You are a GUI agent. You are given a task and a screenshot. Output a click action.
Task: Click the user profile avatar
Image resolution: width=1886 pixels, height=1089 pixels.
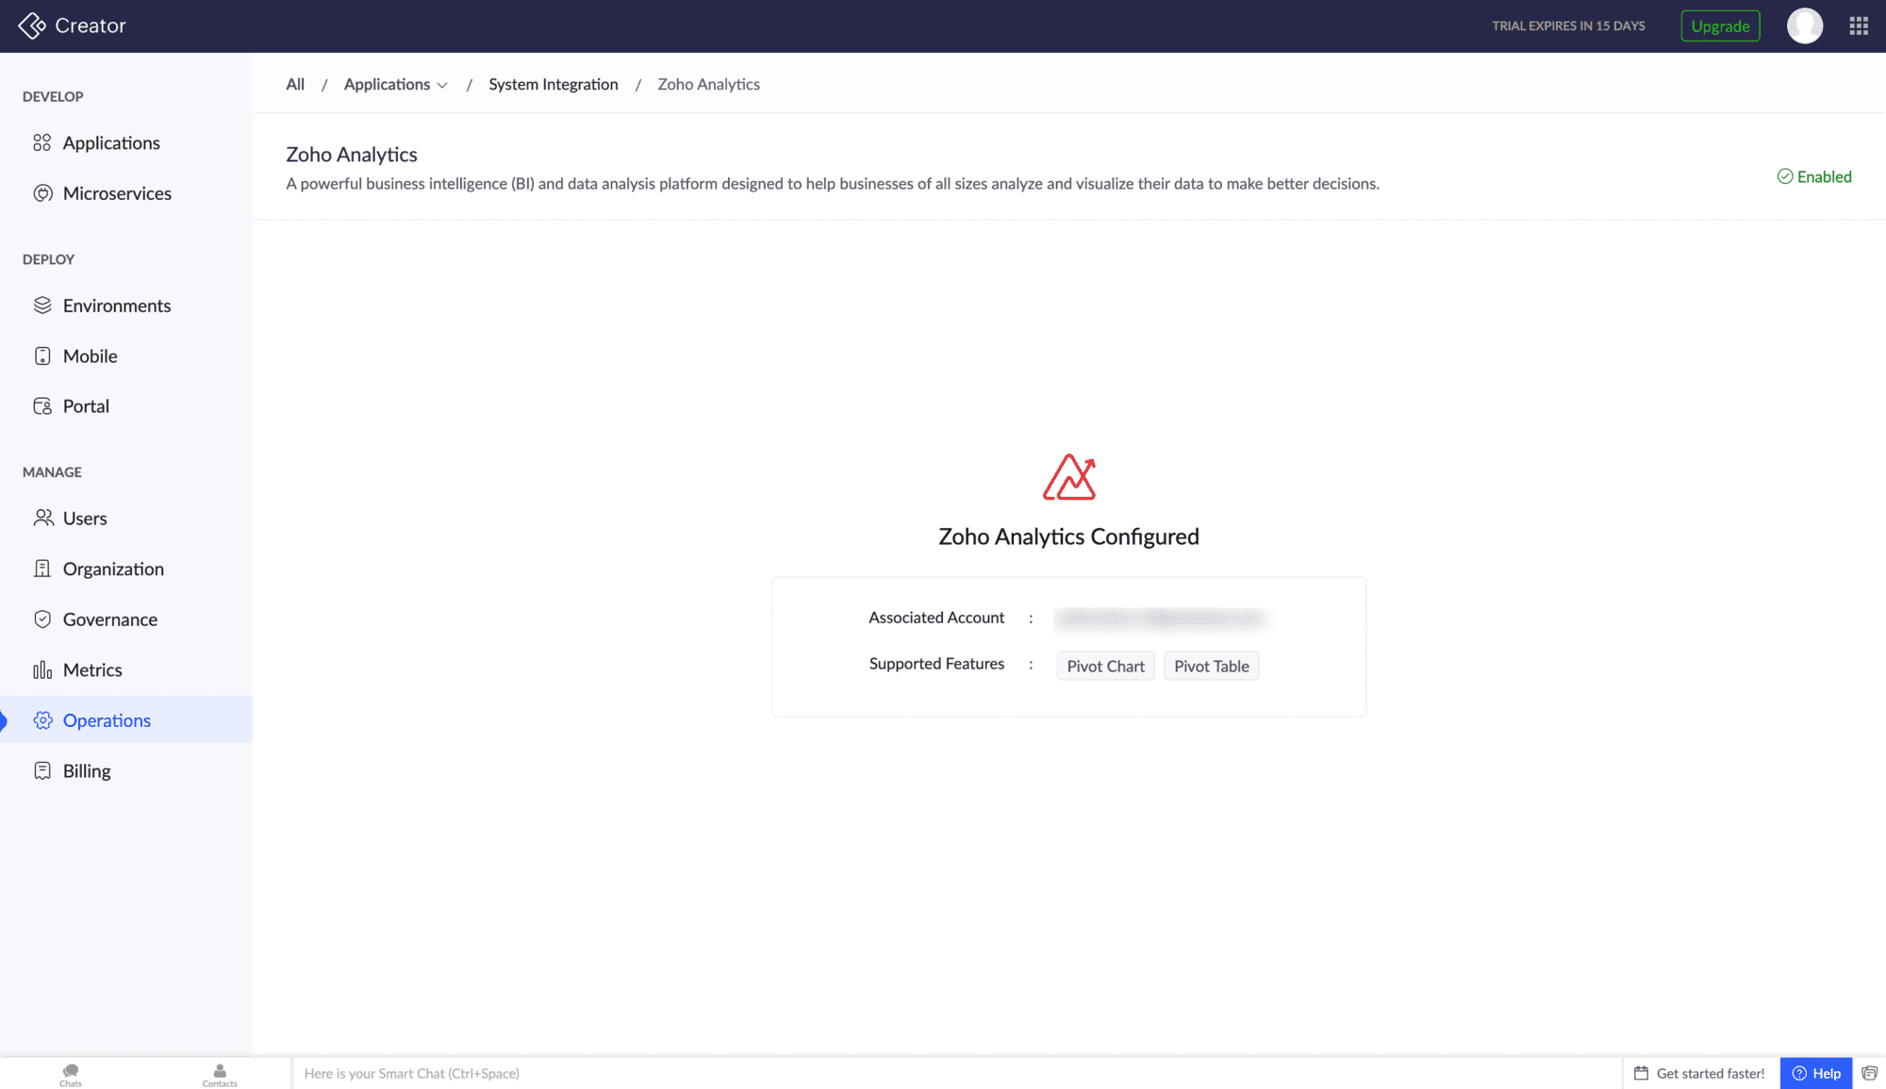coord(1805,26)
